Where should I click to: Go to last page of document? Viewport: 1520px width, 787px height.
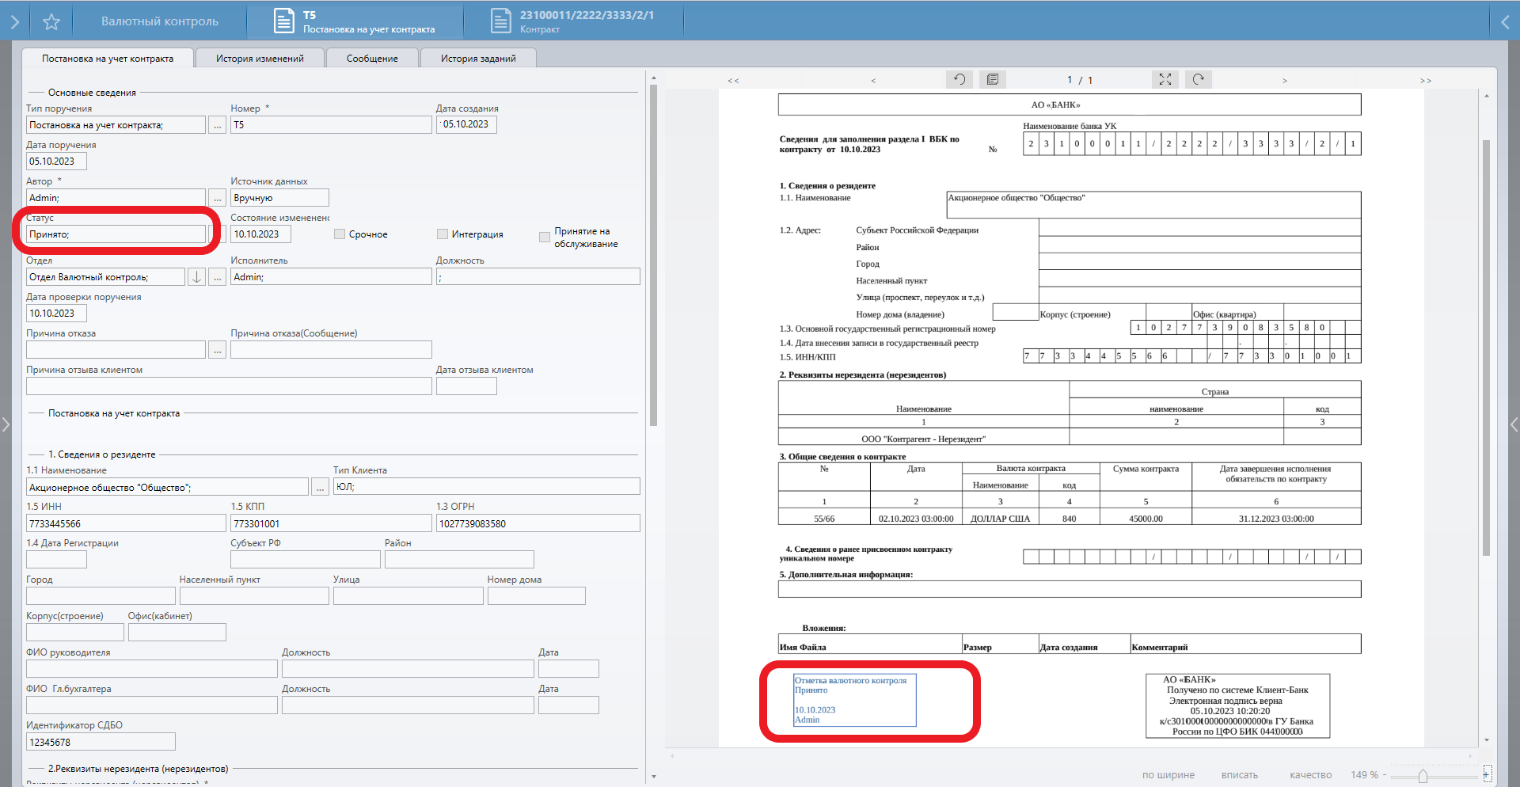pos(1425,81)
